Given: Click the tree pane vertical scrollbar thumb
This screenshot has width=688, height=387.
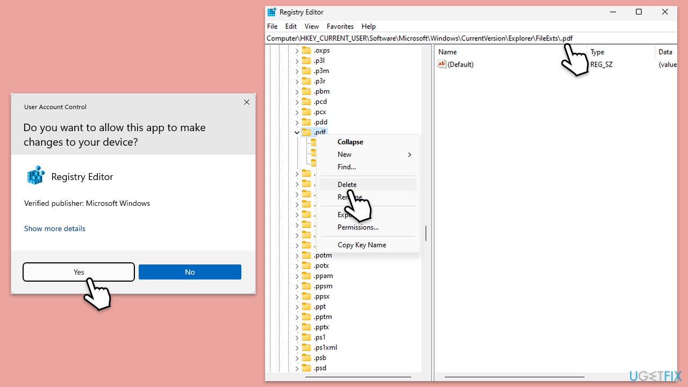Looking at the screenshot, I should [x=426, y=233].
